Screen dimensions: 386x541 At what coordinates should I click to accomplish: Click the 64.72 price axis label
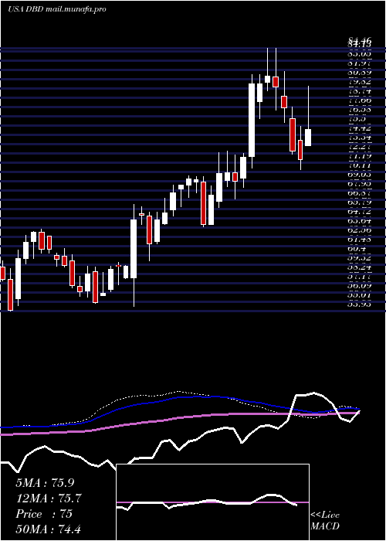click(x=360, y=212)
